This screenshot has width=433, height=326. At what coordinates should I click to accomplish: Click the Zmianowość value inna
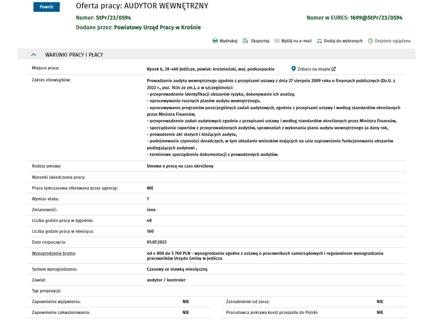point(151,210)
